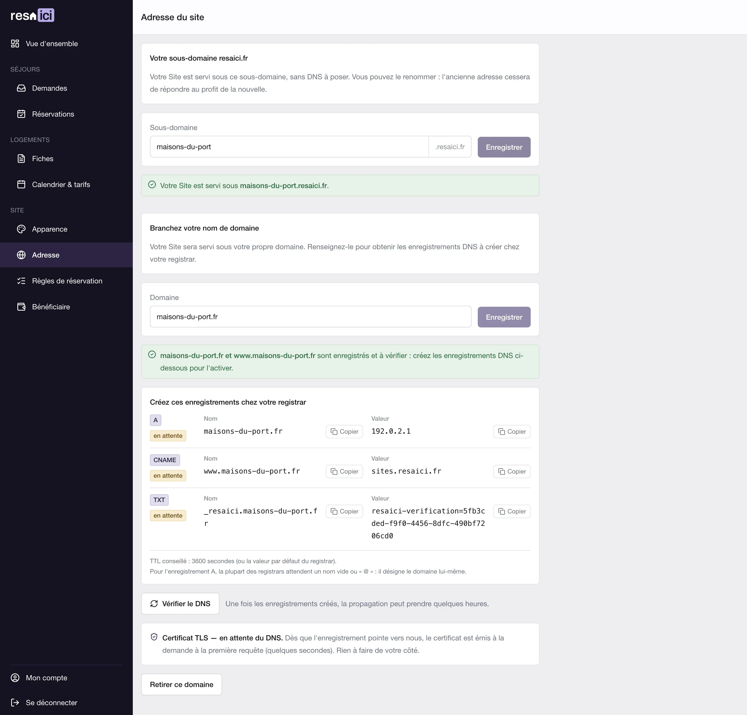The width and height of the screenshot is (747, 715).
Task: Open Vue d'ensemble dashboard icon
Action: pyautogui.click(x=15, y=44)
